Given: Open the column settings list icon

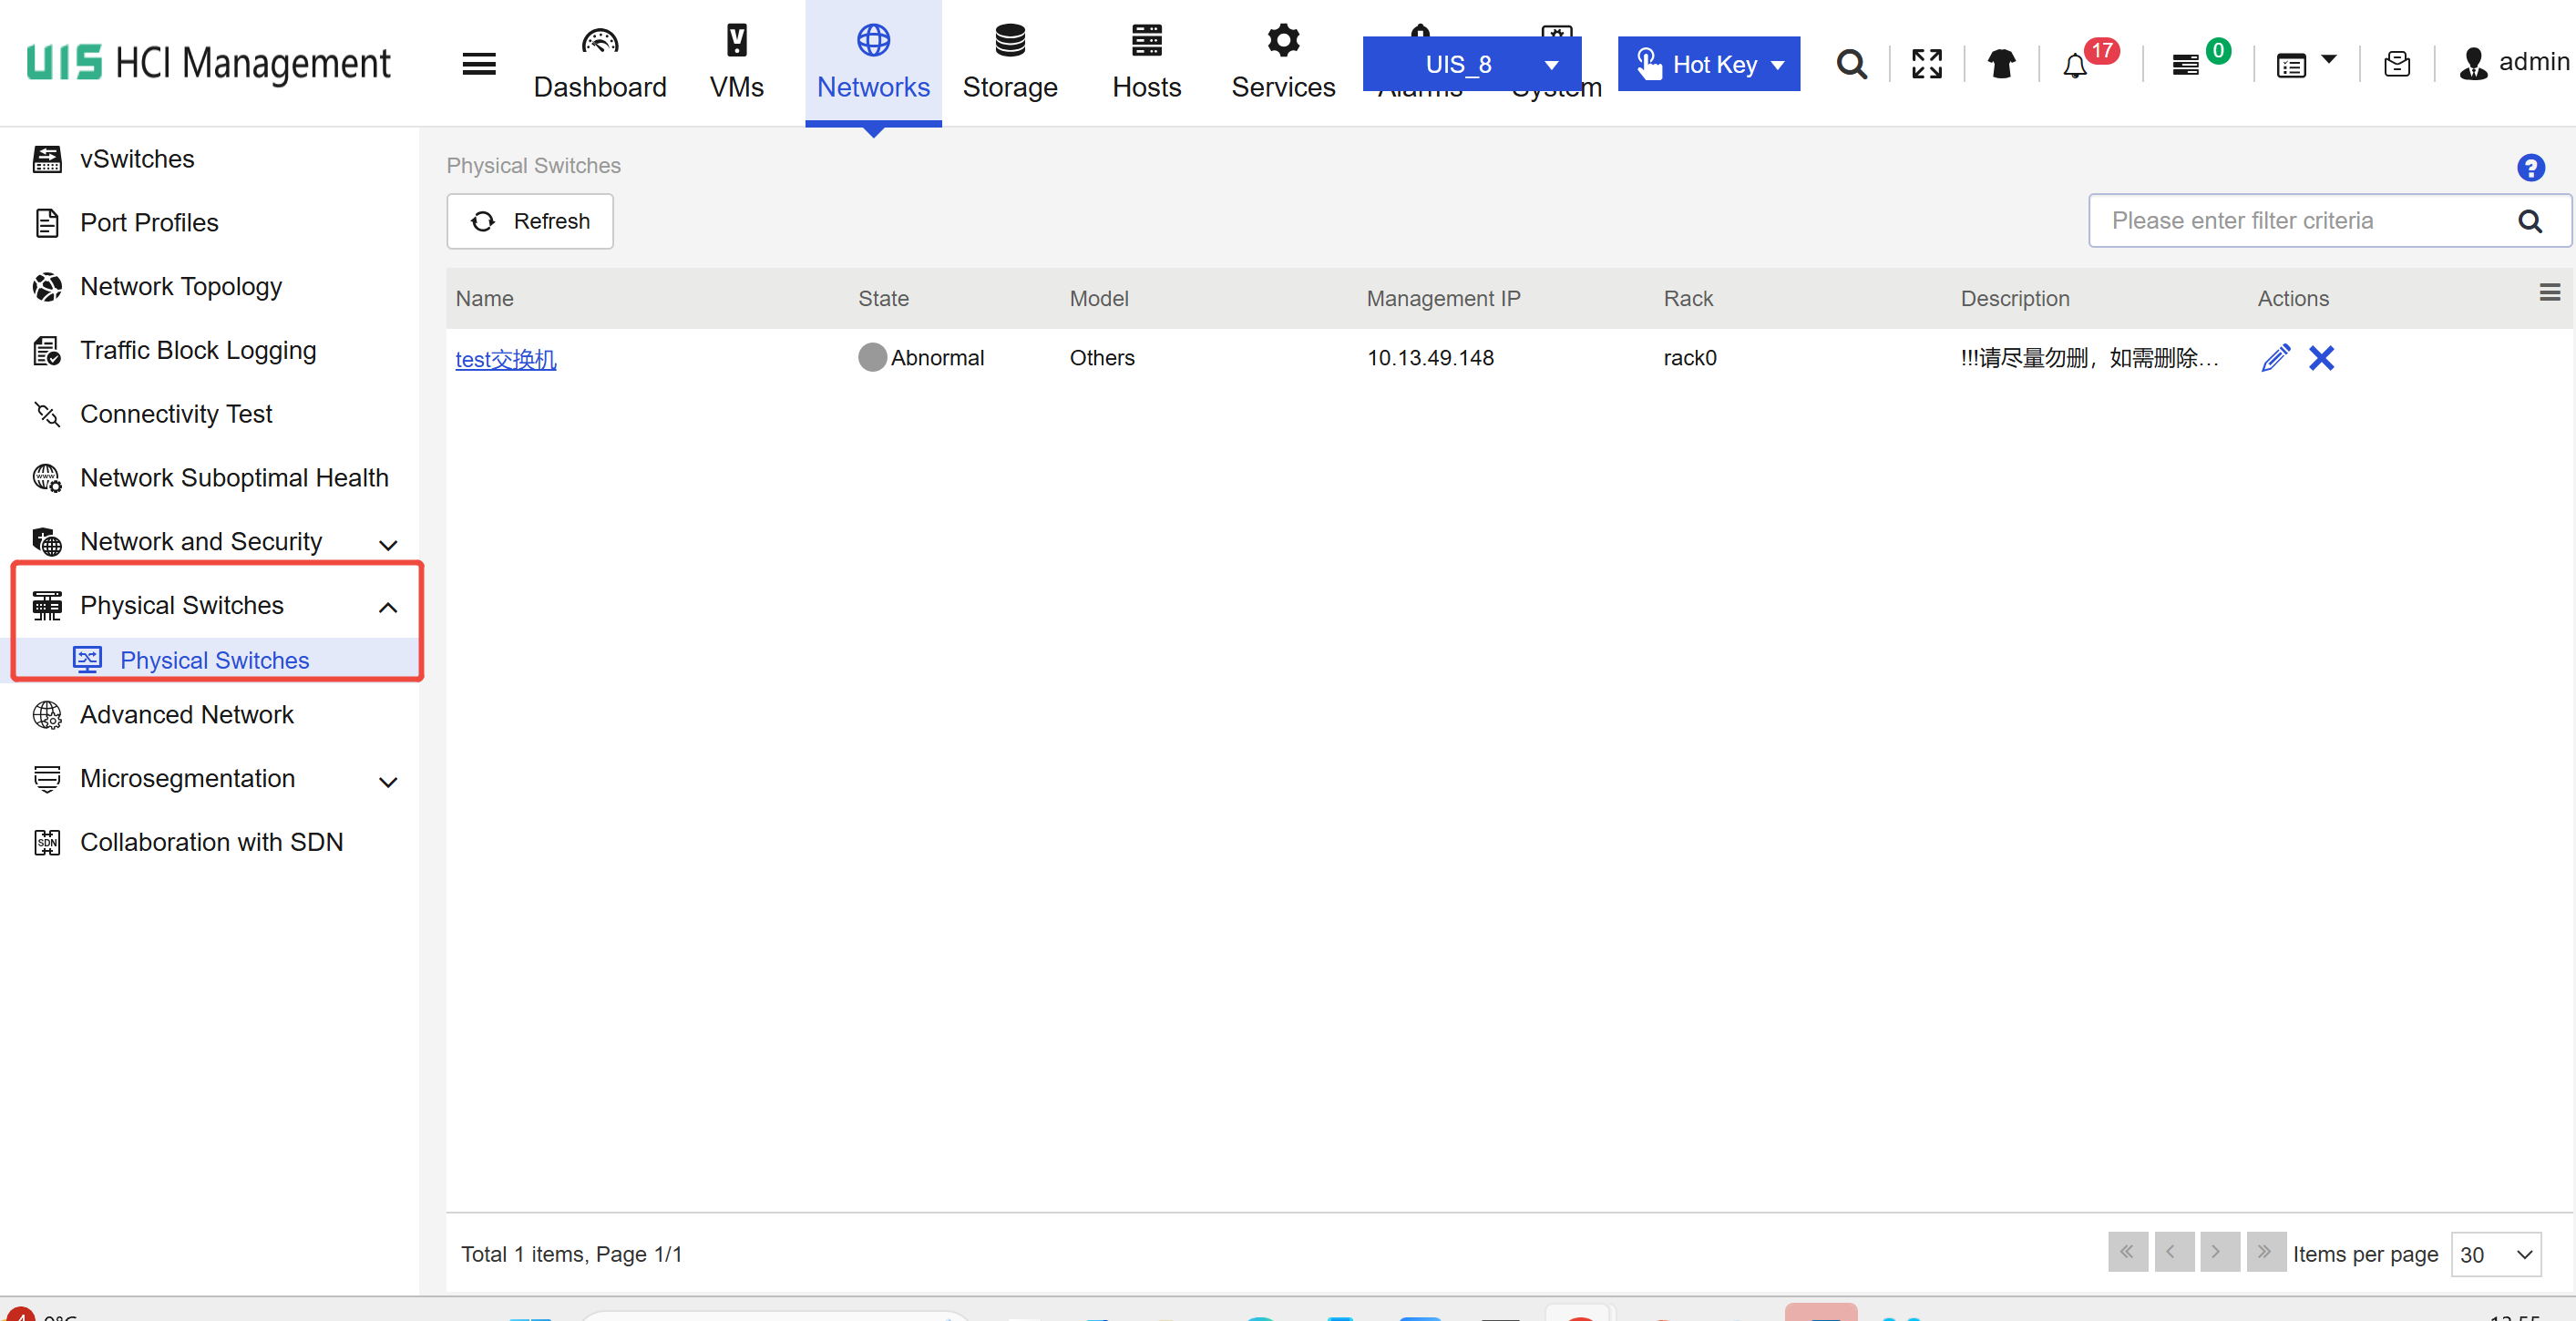Looking at the screenshot, I should [2549, 293].
